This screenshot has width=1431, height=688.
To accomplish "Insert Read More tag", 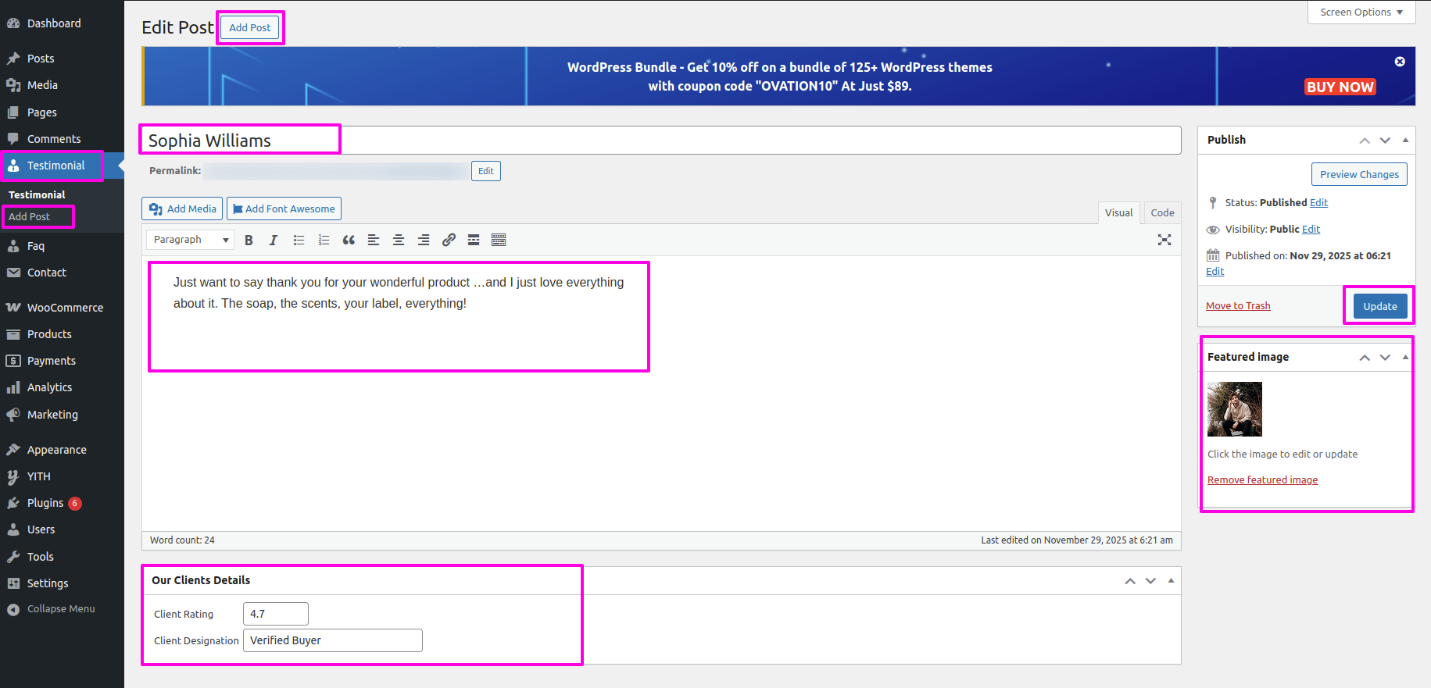I will pyautogui.click(x=474, y=241).
